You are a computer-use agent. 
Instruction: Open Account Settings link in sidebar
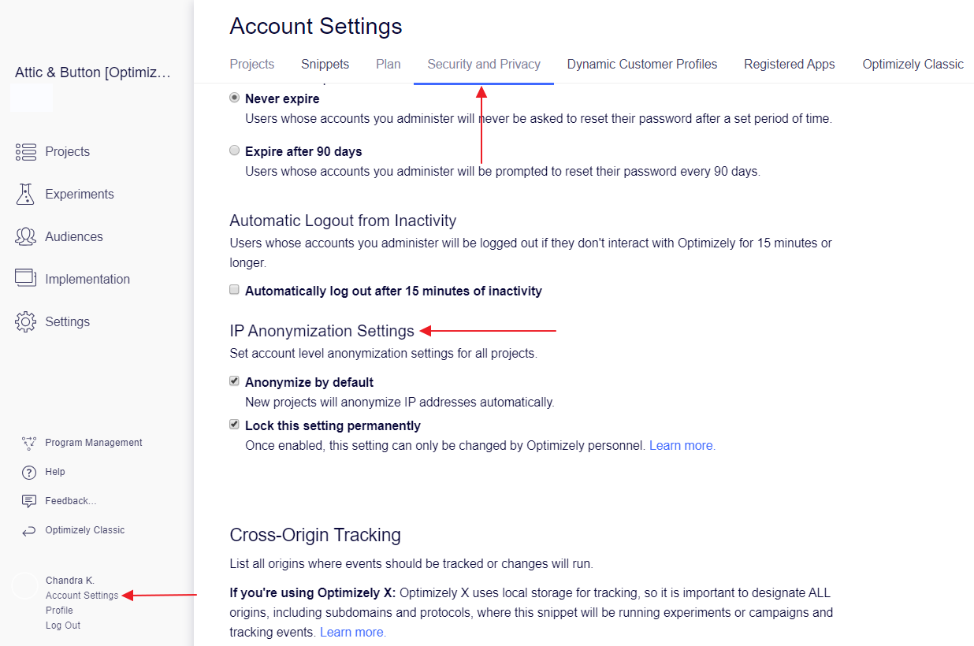click(x=82, y=596)
